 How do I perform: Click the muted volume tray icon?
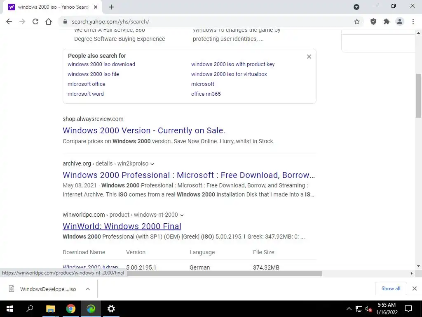(x=368, y=309)
